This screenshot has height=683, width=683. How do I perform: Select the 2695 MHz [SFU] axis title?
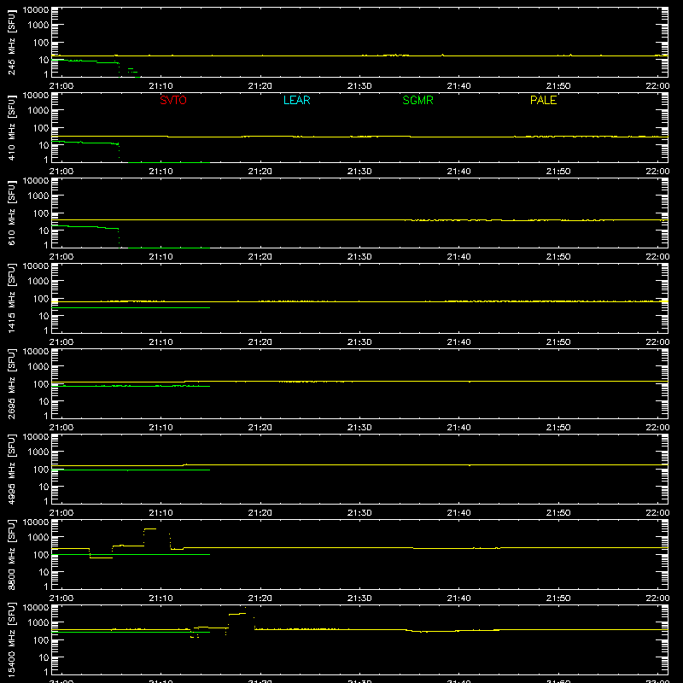click(12, 383)
